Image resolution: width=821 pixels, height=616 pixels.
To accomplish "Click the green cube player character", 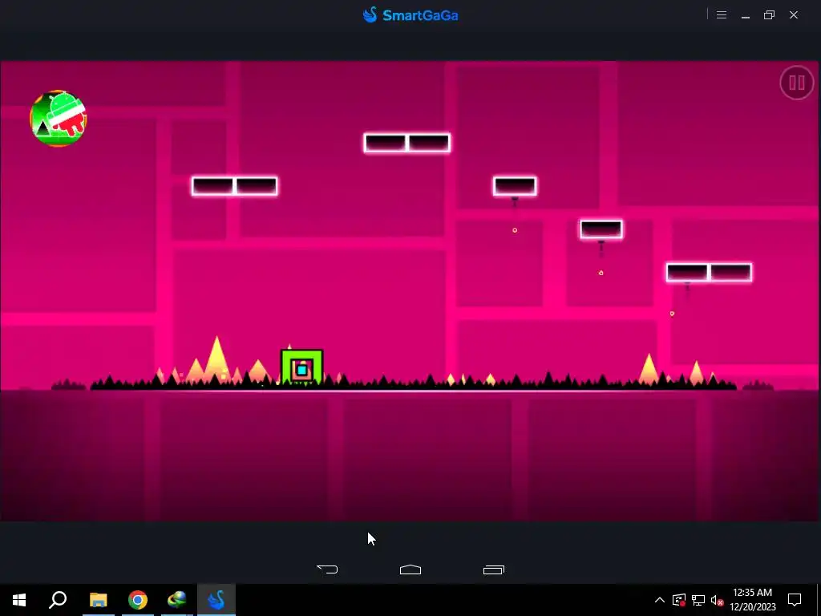I will 302,367.
